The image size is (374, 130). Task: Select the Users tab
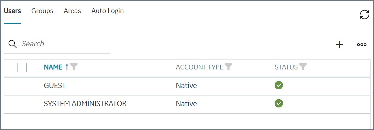tap(12, 11)
